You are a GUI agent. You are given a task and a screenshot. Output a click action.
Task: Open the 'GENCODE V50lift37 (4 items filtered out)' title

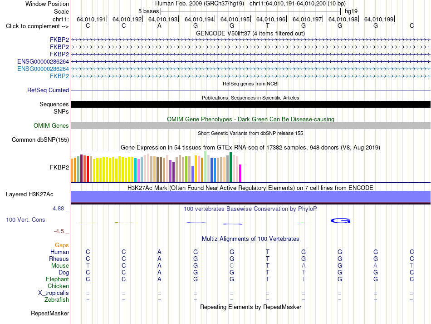[250, 33]
